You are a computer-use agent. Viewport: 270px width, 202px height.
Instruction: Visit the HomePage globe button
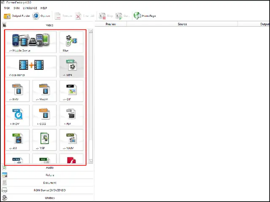[x=145, y=16]
